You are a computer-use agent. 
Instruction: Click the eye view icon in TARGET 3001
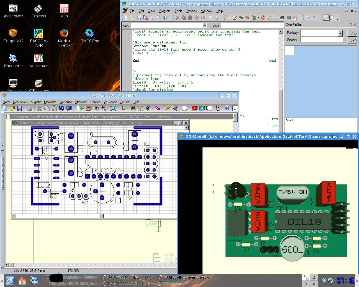tap(96, 108)
